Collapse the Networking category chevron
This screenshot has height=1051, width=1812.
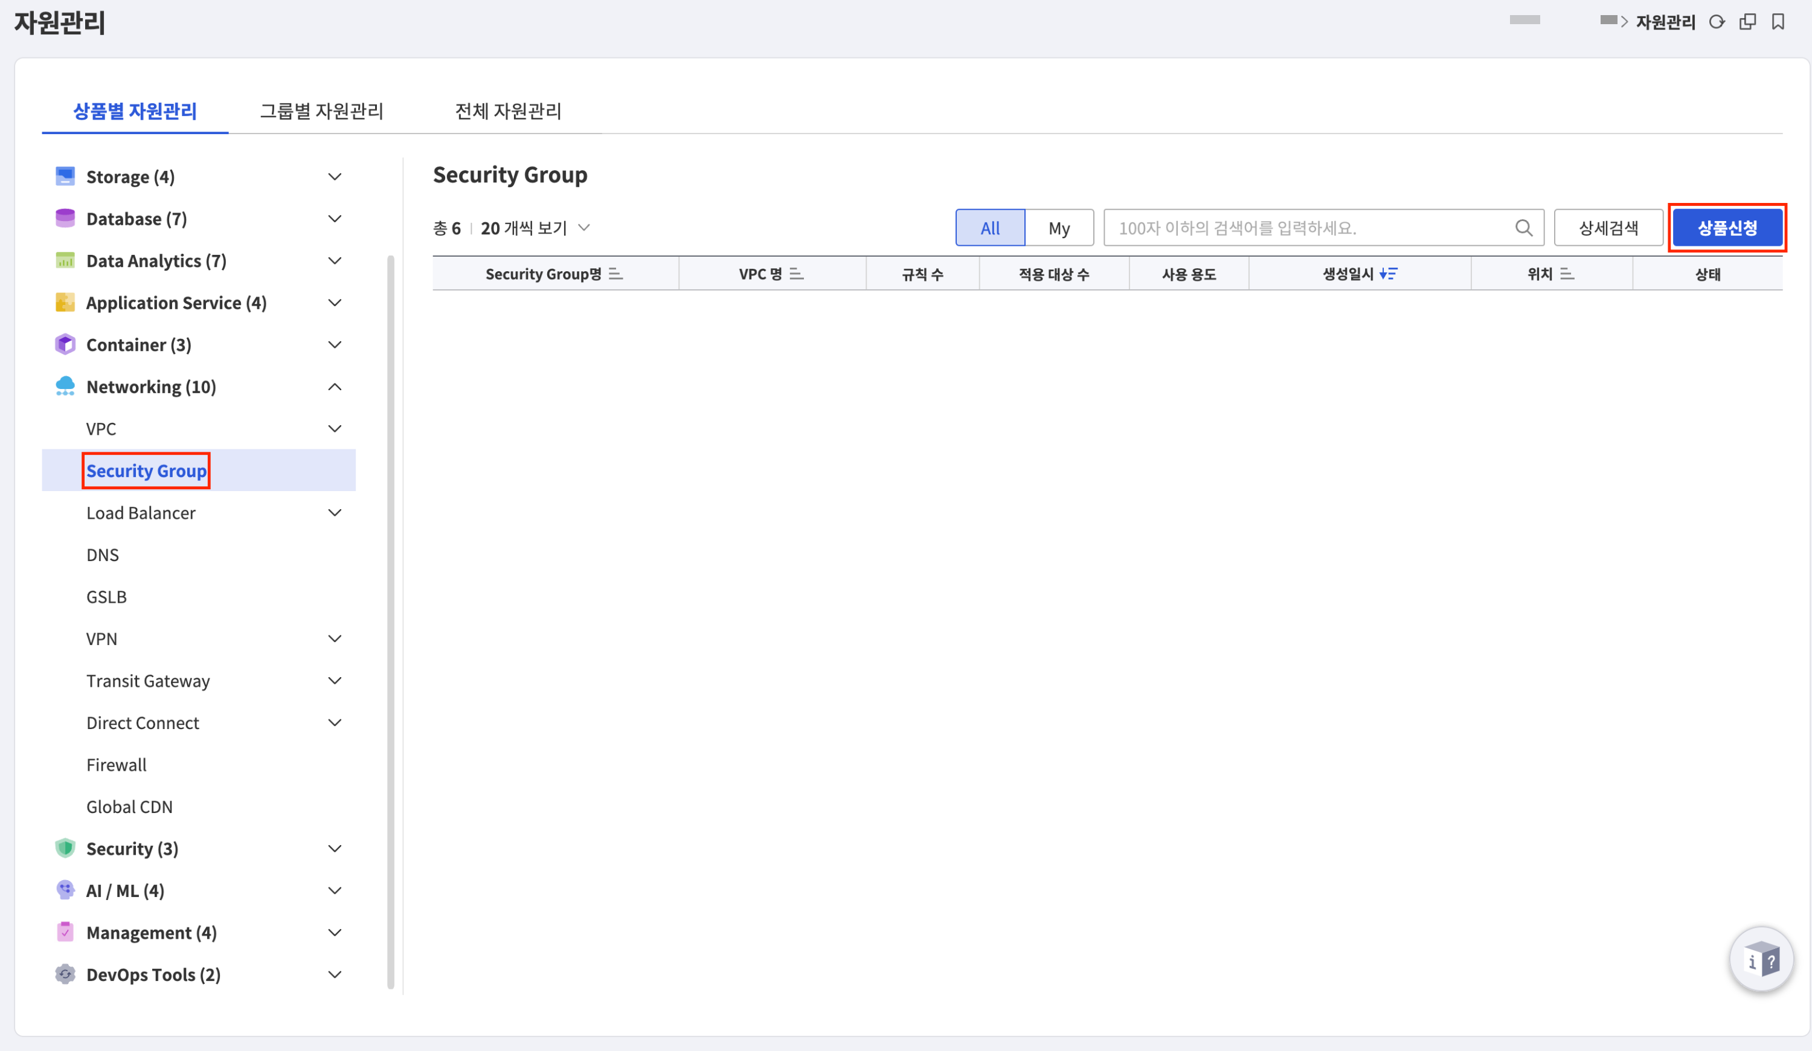(335, 386)
